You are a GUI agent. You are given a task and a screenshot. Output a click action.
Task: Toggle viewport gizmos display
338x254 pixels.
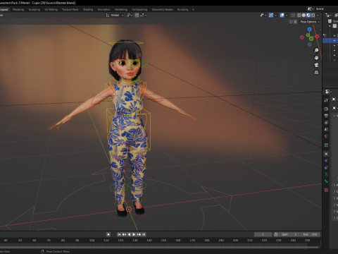271,15
